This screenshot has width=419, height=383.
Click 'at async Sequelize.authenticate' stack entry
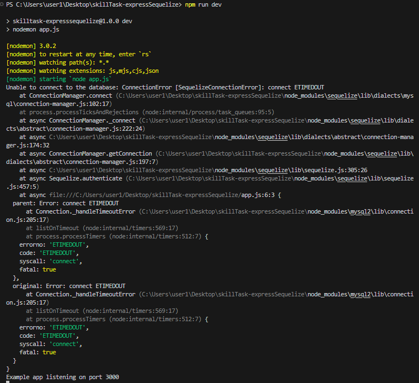point(71,178)
